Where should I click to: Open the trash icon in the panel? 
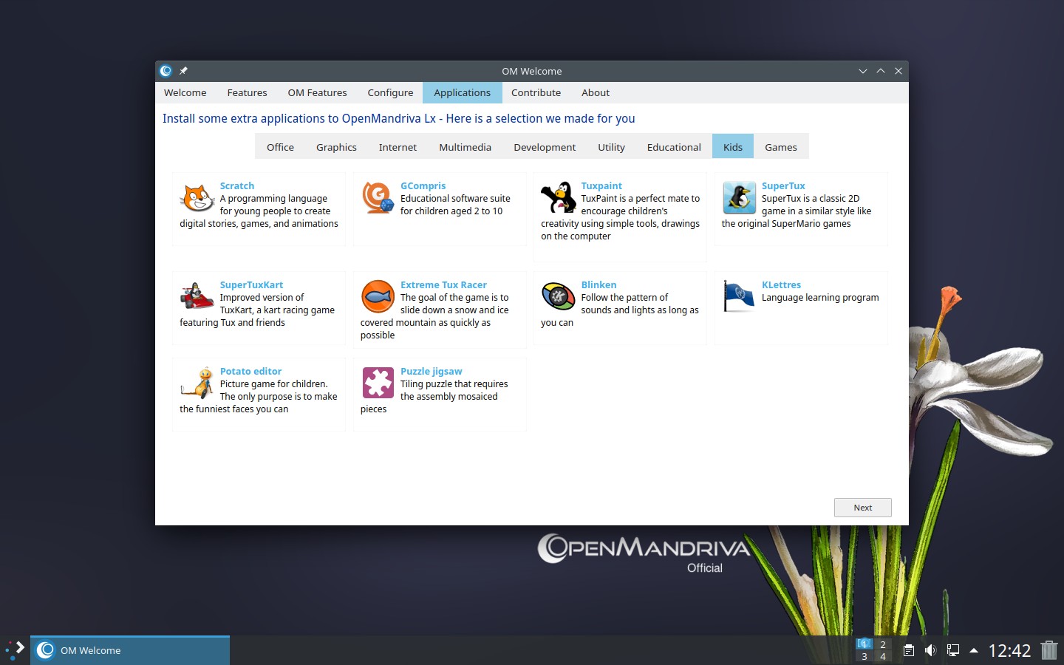point(1049,650)
